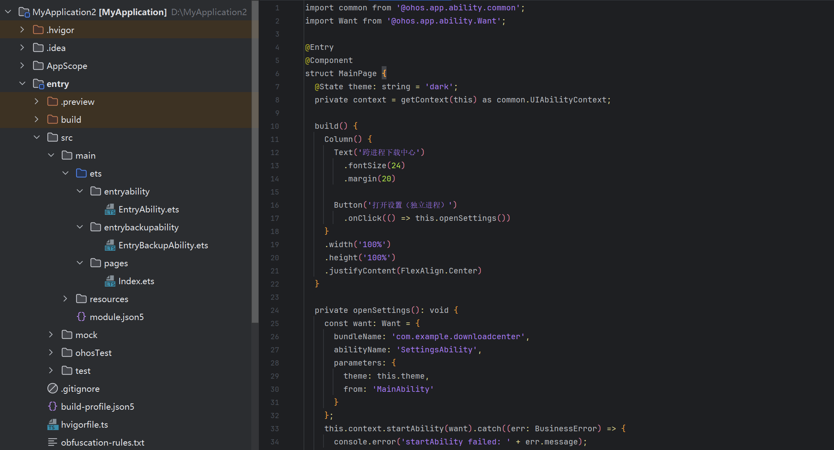Click the MyApplication2 project root icon
This screenshot has height=450, width=834.
point(24,12)
